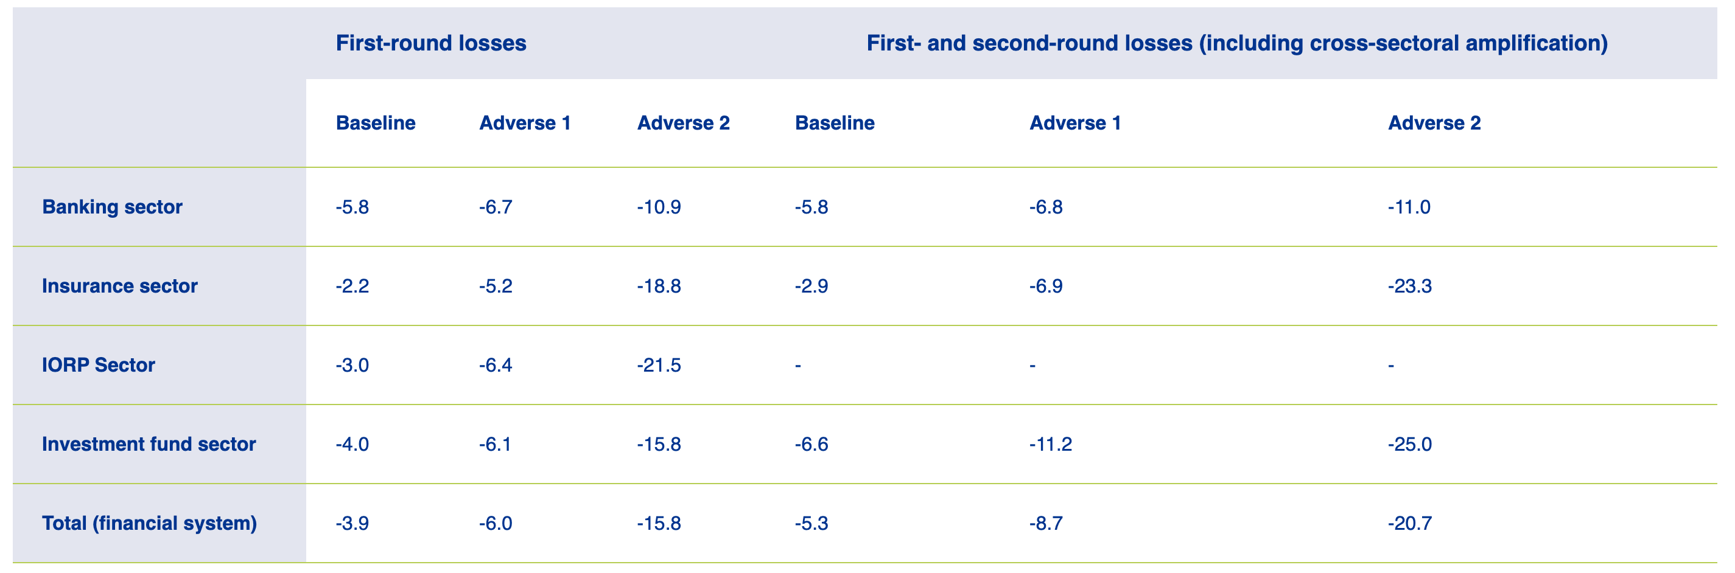The image size is (1735, 573).
Task: Click the IORP Sector value -6.4
Action: 495,365
